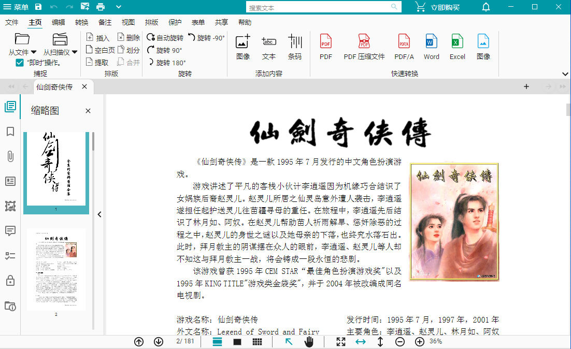Click the 插入 page button

tap(97, 38)
